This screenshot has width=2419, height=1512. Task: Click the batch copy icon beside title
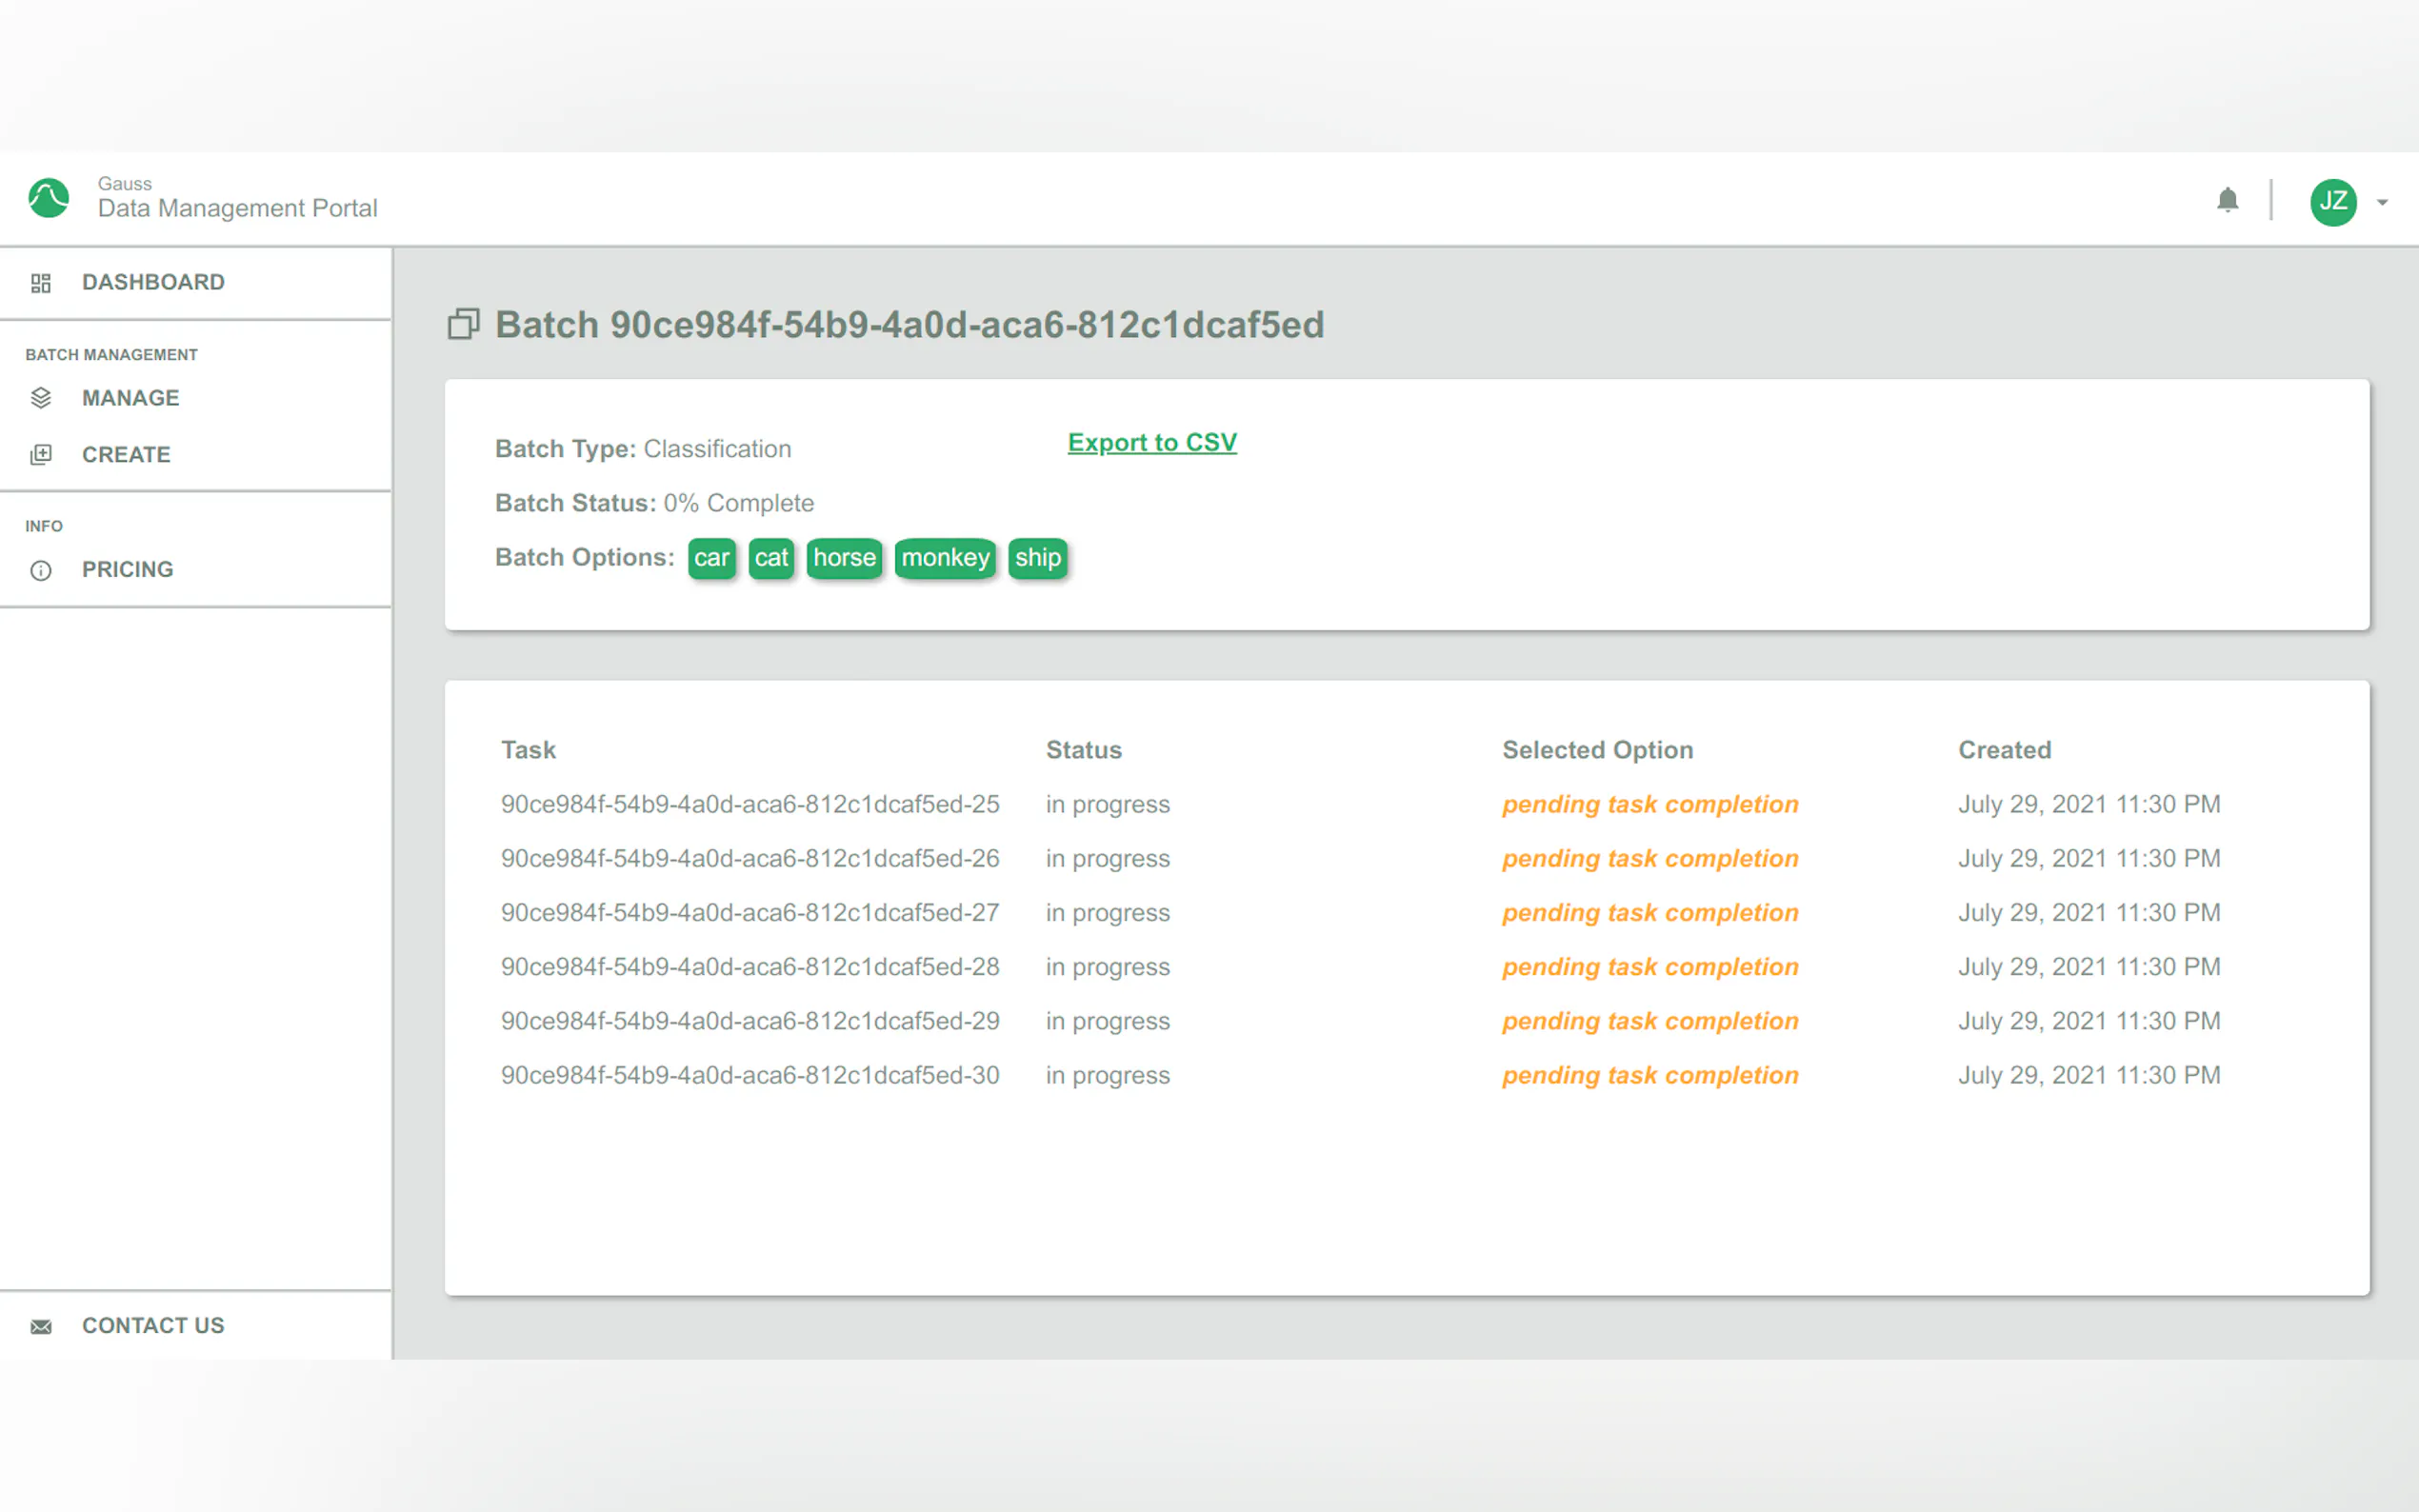click(463, 324)
